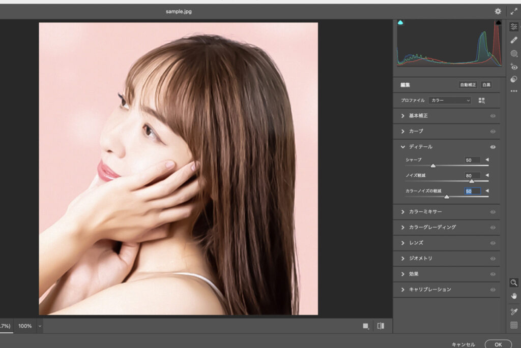Select the Zoom magnifier tool
Viewport: 521px width, 348px height.
tap(514, 282)
